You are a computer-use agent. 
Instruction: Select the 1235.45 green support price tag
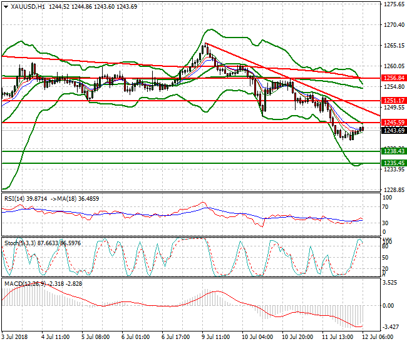point(393,163)
